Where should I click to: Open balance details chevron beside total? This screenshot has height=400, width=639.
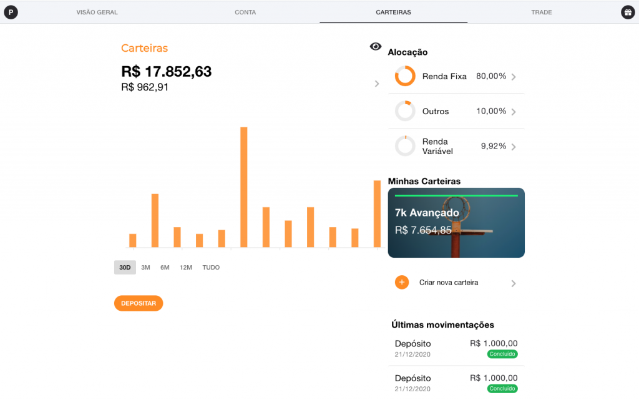pyautogui.click(x=376, y=84)
